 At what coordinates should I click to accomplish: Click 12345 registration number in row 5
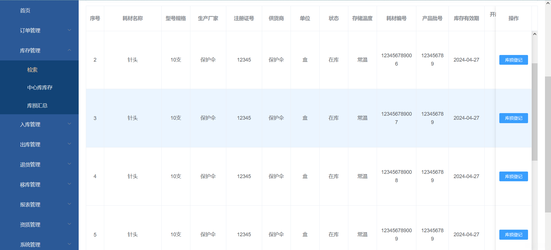pyautogui.click(x=244, y=235)
